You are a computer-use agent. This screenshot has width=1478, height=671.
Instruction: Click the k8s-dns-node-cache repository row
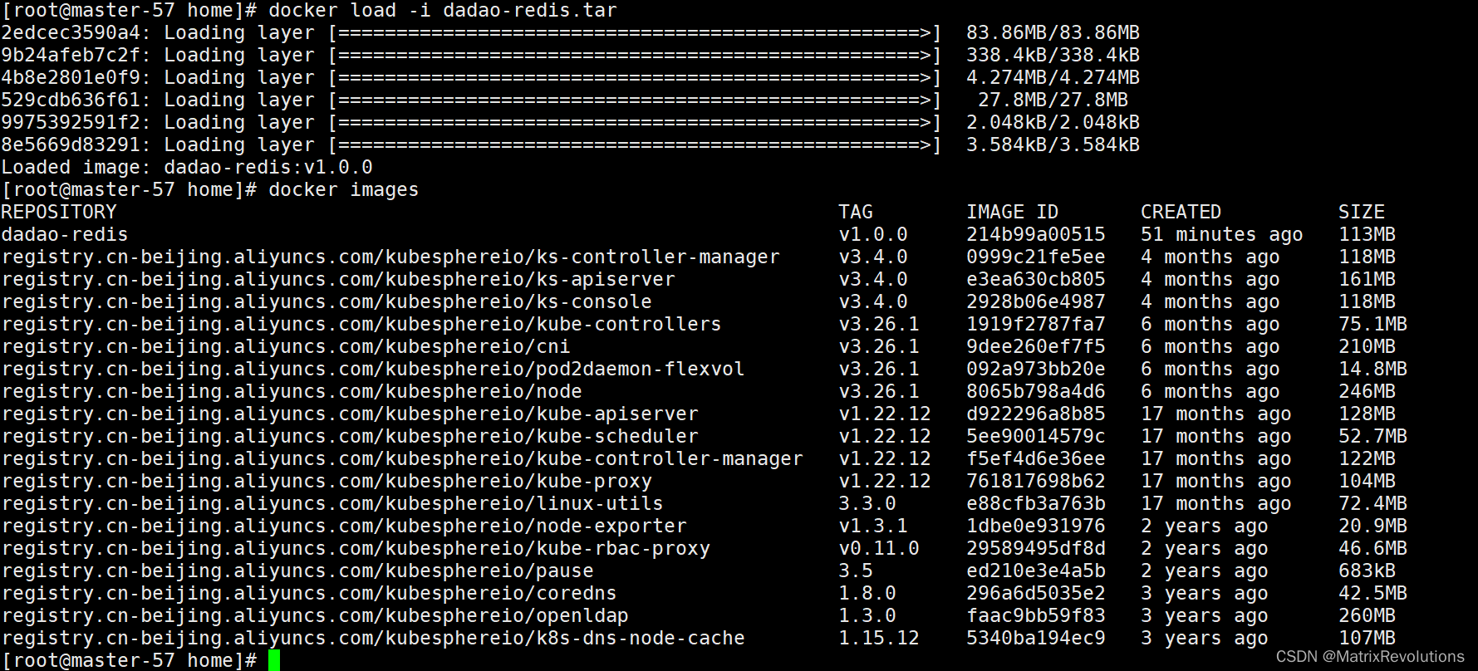373,639
